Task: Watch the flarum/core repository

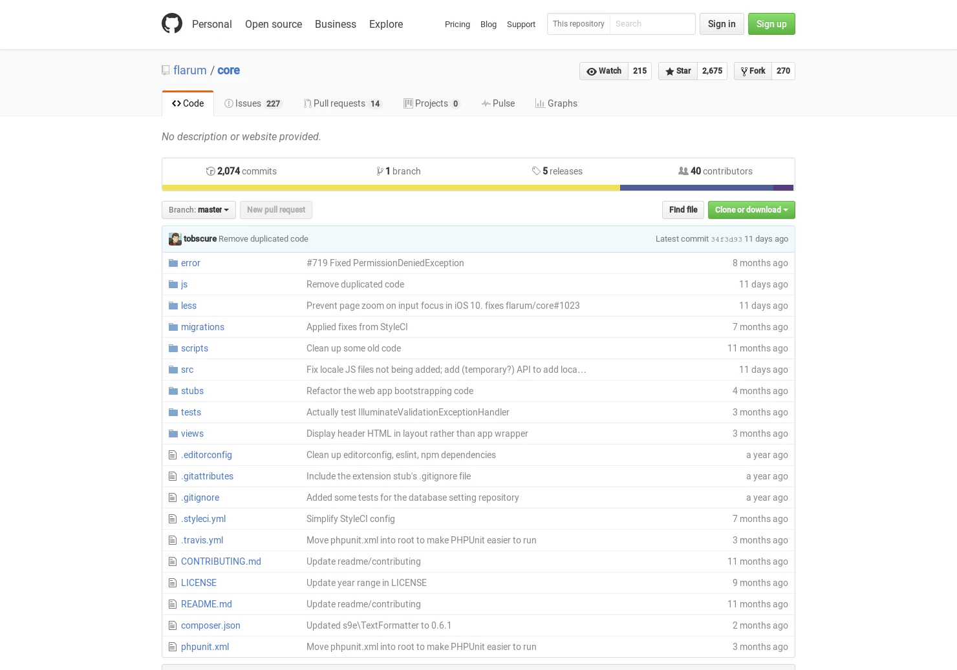Action: (604, 71)
